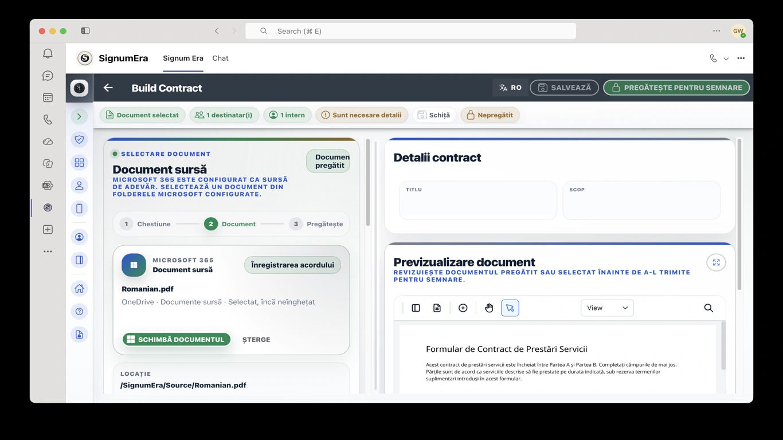Screen dimensions: 783x440
Task: Click the zoom-in plus icon
Action: pyautogui.click(x=463, y=308)
